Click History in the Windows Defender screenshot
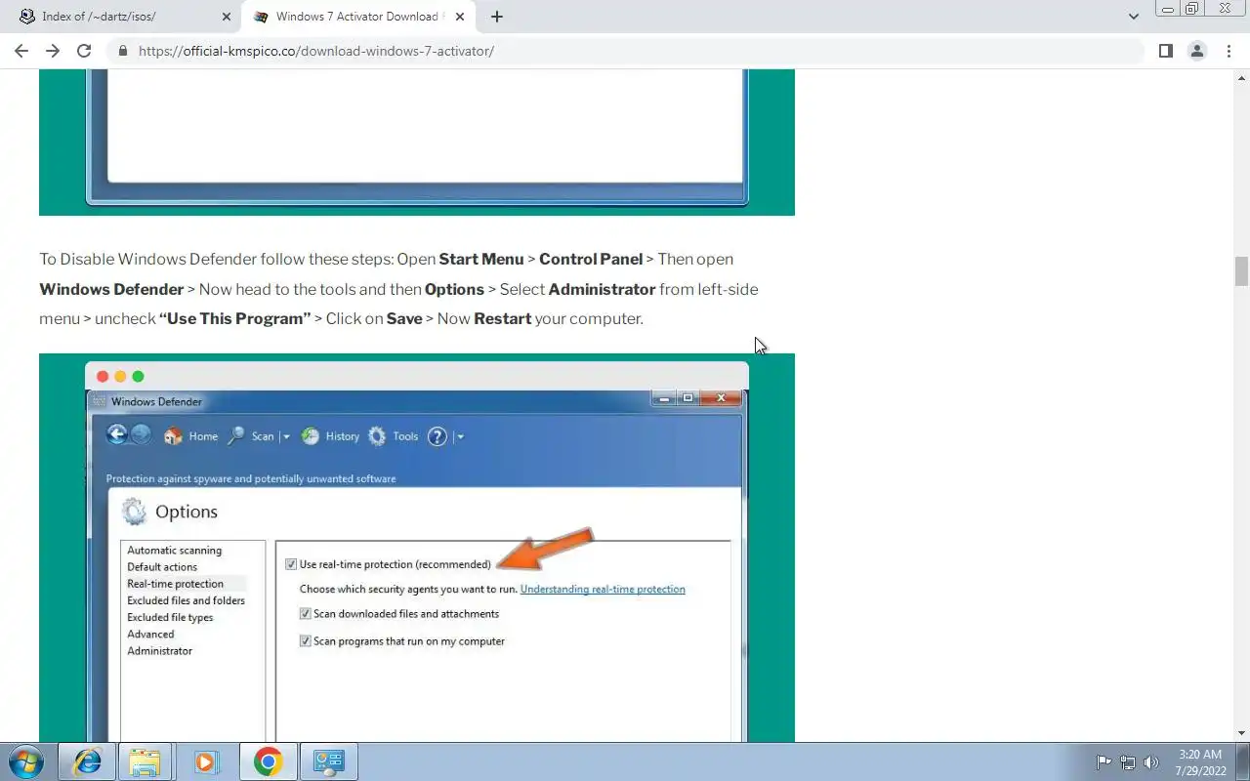 (x=331, y=436)
